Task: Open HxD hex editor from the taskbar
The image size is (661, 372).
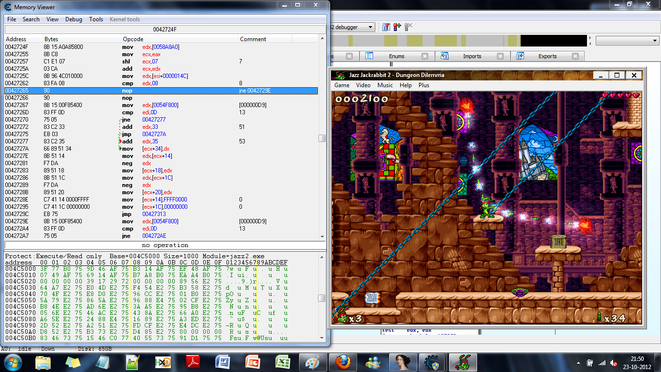Action: [163, 362]
